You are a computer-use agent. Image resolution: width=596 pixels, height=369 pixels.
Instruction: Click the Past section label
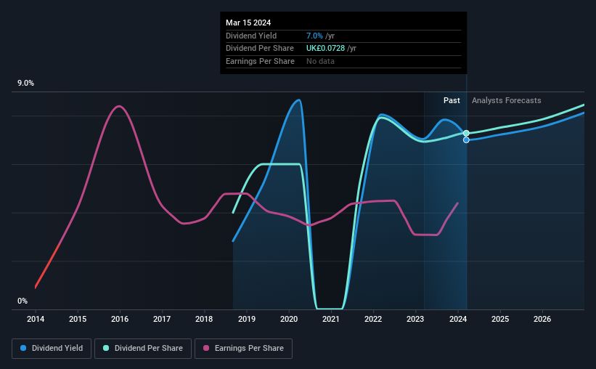point(452,100)
